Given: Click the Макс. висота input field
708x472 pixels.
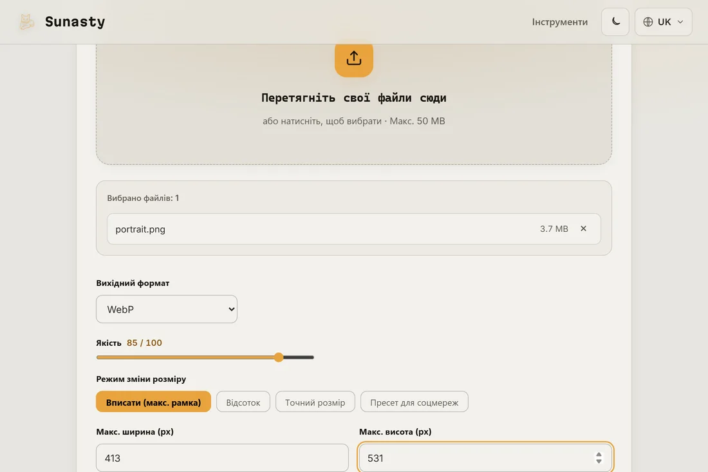Looking at the screenshot, I should click(x=485, y=458).
